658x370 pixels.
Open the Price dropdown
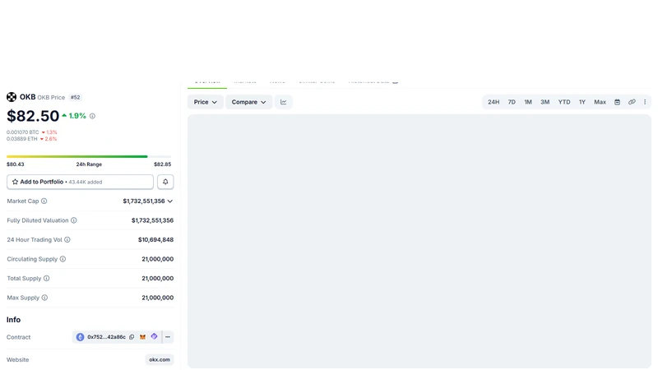tap(205, 102)
